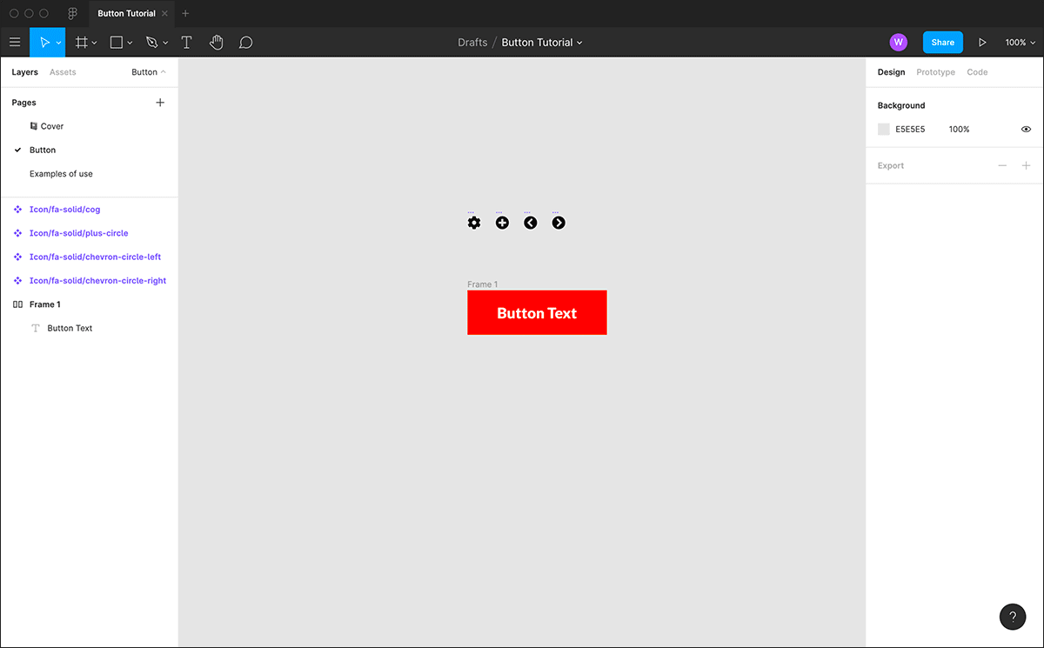
Task: Click chevron-circle-left icon on canvas
Action: 531,223
